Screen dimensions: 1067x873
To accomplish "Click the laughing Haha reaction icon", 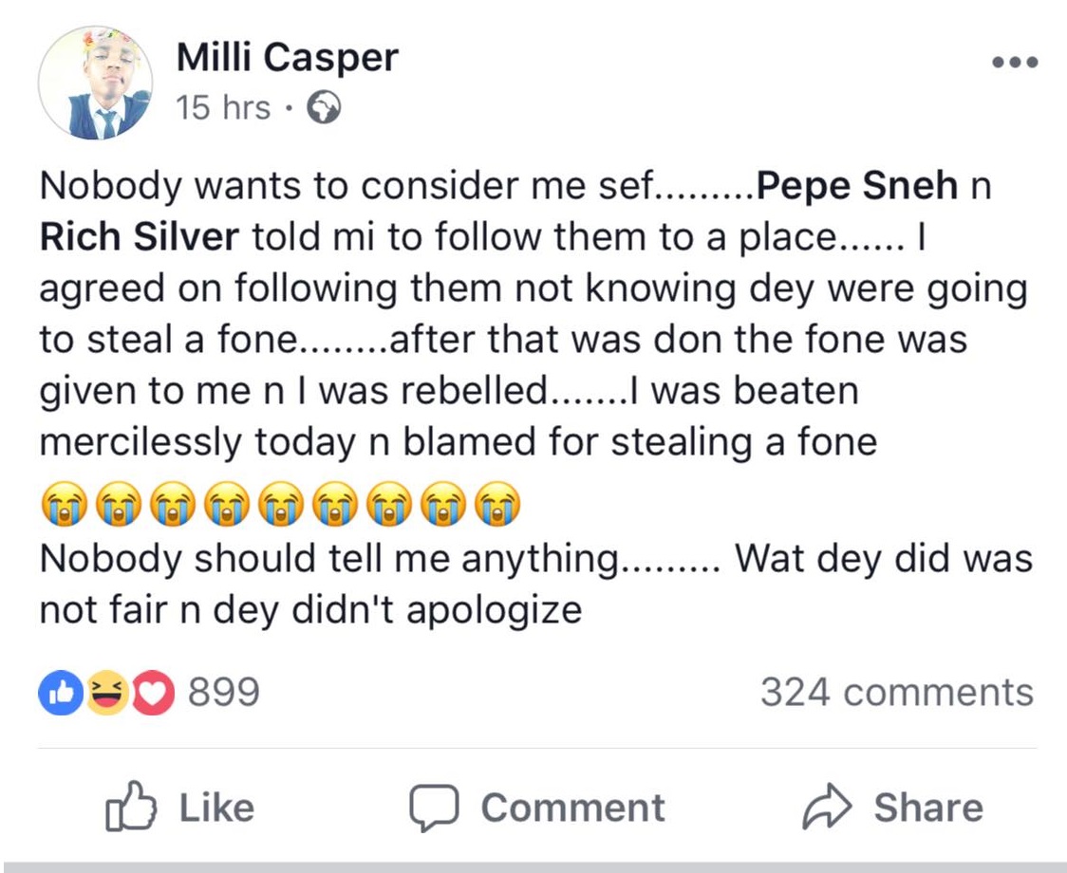I will pos(104,694).
